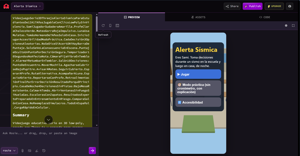Click the UPGRADE button
300x156 pixels.
274,6
